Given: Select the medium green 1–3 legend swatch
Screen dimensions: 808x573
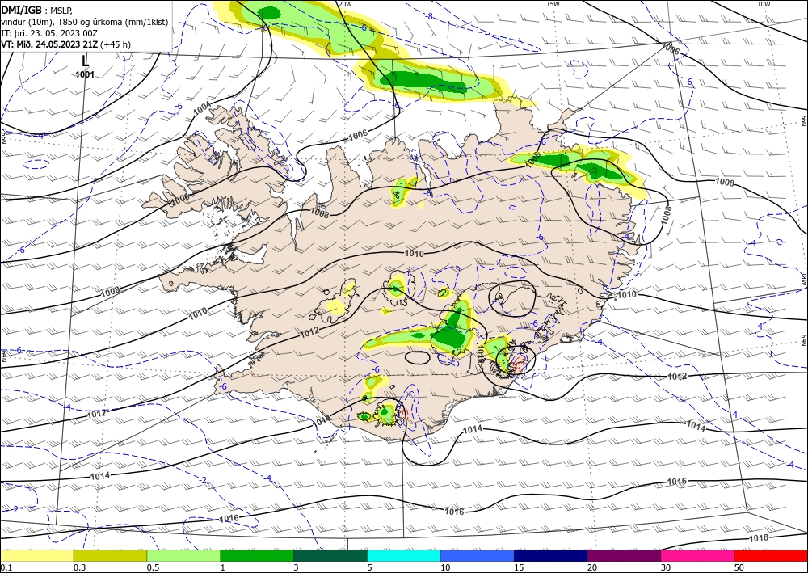Looking at the screenshot, I should pos(257,555).
